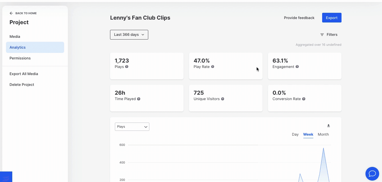Screen dimensions: 382x182
Task: Click the Plays help question-mark icon
Action: pyautogui.click(x=127, y=67)
